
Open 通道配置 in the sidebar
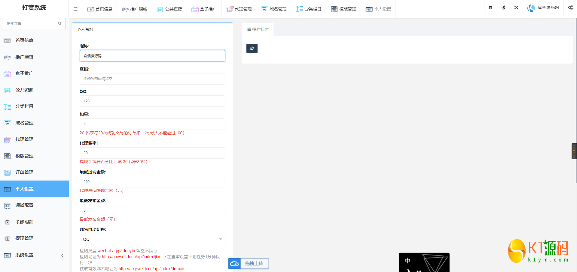(x=24, y=205)
